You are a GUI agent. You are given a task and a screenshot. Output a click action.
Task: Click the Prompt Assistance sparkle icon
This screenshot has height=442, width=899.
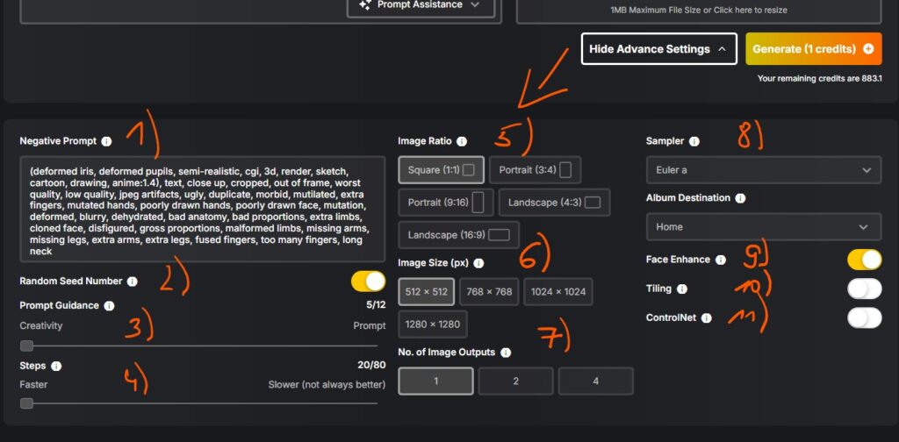(x=364, y=4)
